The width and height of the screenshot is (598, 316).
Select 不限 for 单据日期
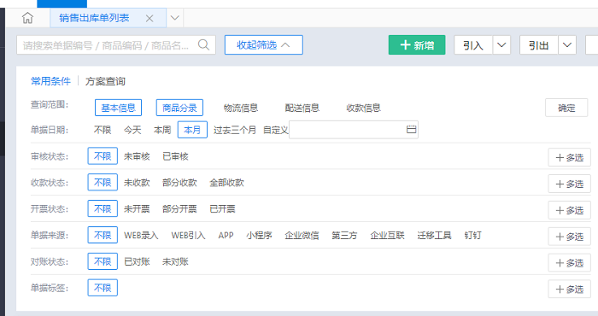coord(103,130)
